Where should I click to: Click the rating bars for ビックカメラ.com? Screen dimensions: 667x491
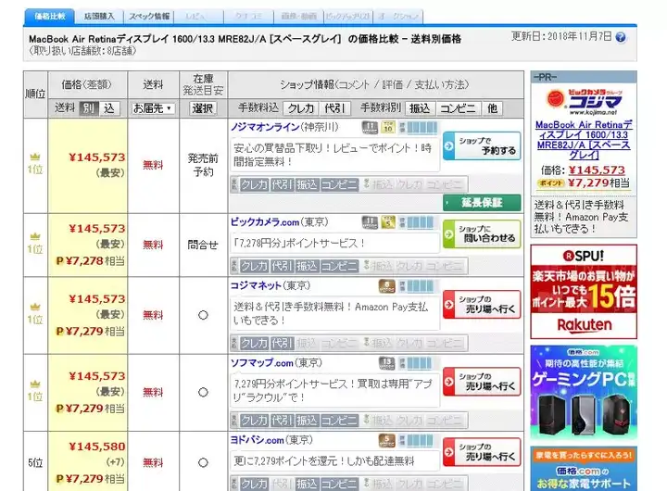421,222
